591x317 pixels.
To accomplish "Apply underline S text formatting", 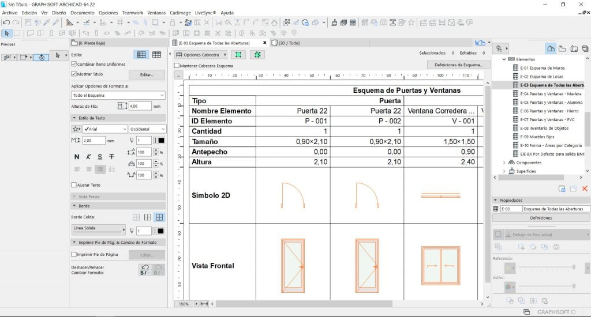I will pyautogui.click(x=100, y=157).
